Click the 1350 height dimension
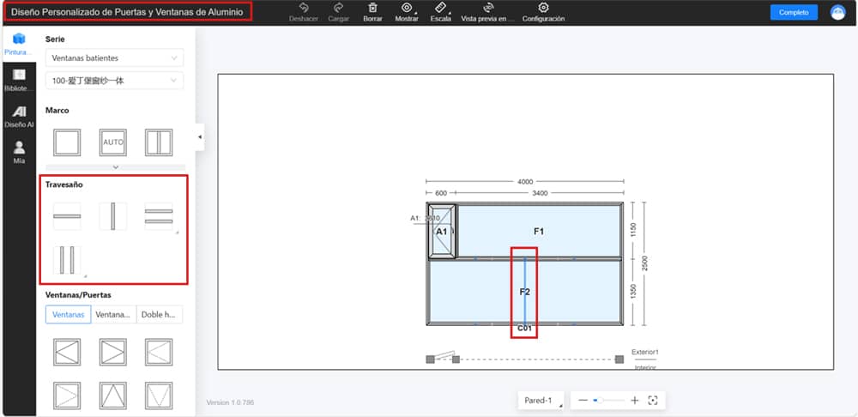Viewport: 858px width, 417px height. (634, 292)
